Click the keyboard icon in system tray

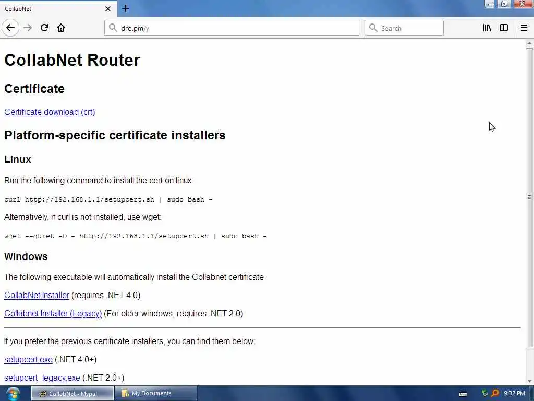(463, 394)
